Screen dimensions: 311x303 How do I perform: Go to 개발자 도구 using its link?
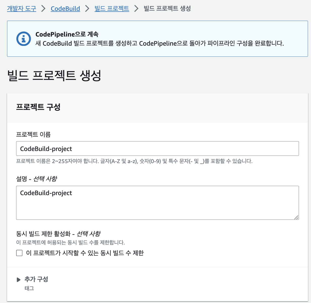click(21, 8)
